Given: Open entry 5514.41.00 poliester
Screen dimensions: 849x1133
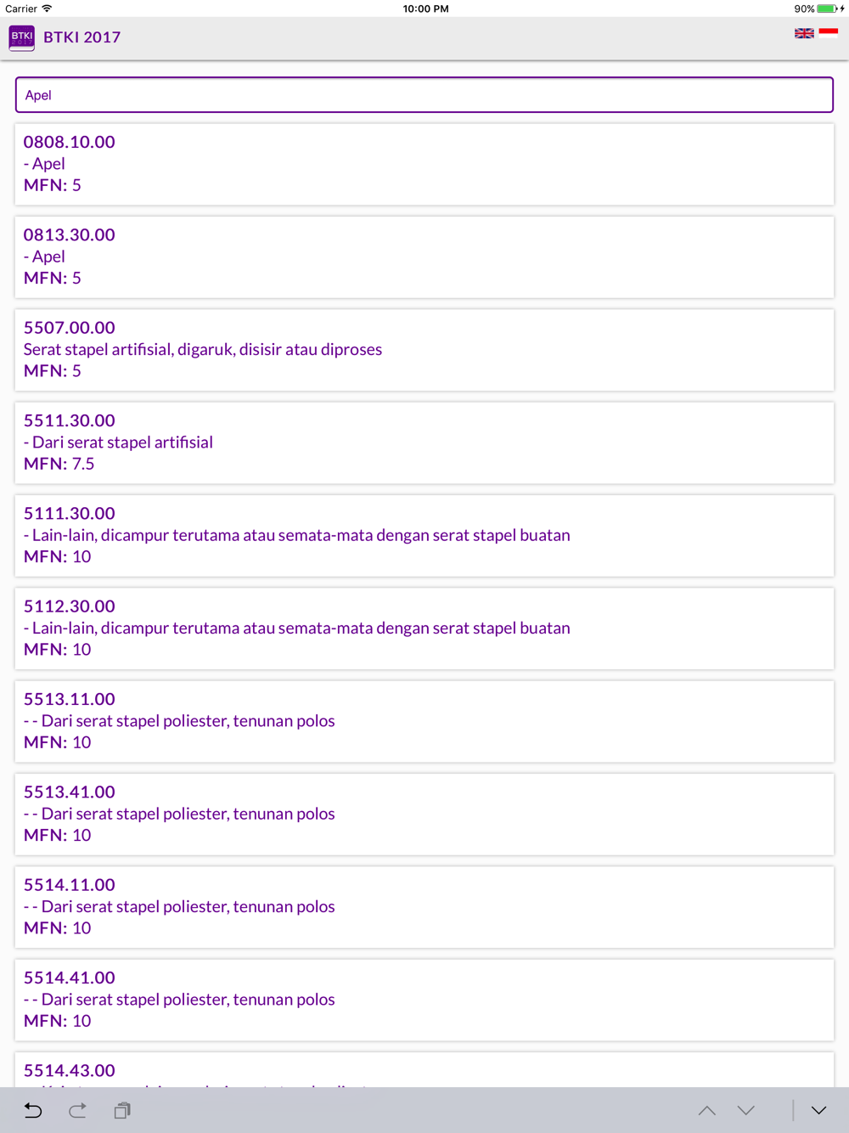Looking at the screenshot, I should click(x=424, y=1000).
